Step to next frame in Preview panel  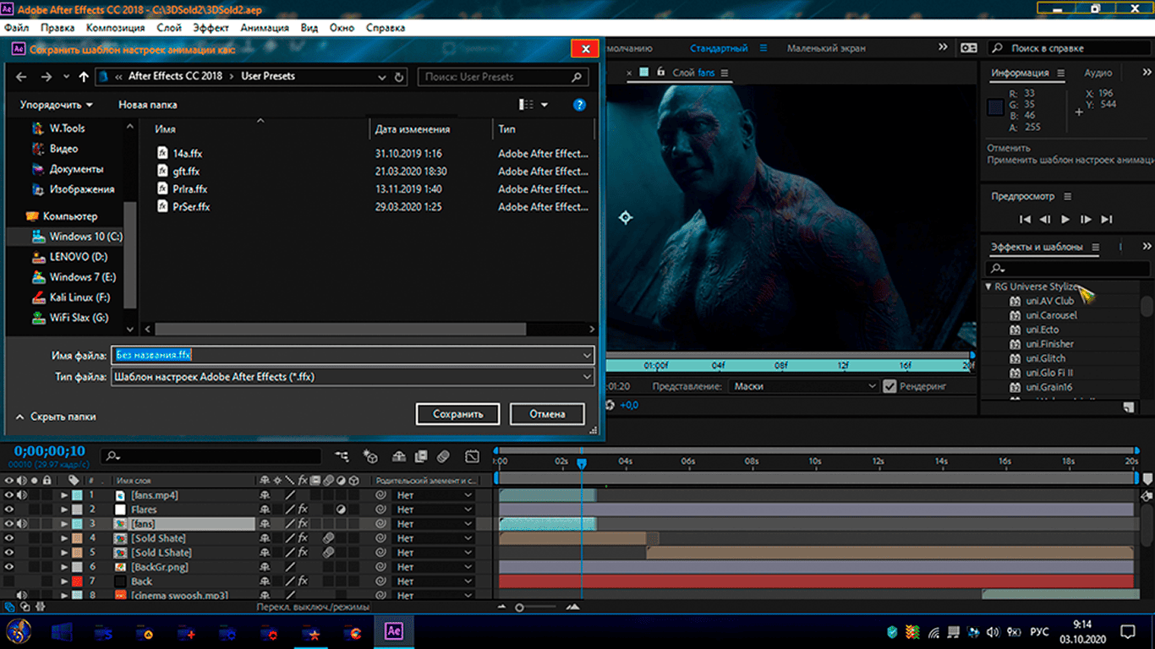[1086, 220]
